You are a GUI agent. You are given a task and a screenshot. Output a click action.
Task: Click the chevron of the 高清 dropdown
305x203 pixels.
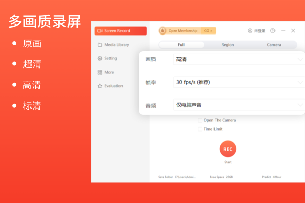(300, 59)
